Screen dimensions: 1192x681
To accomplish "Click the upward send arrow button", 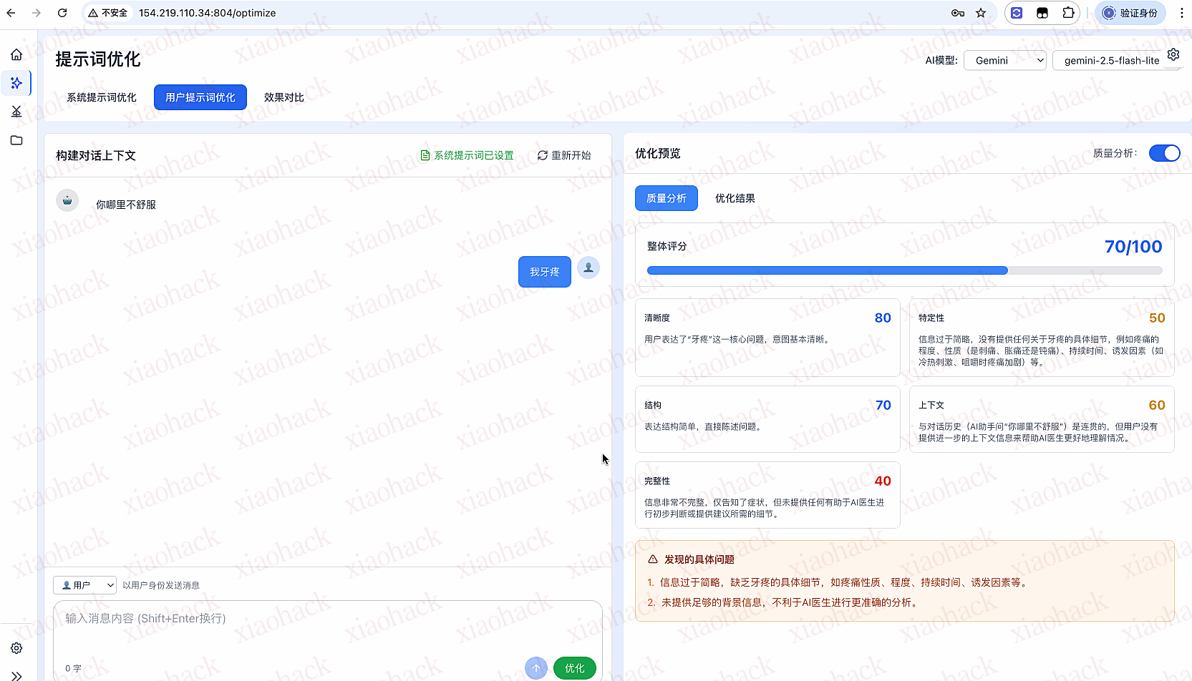I will (x=536, y=667).
